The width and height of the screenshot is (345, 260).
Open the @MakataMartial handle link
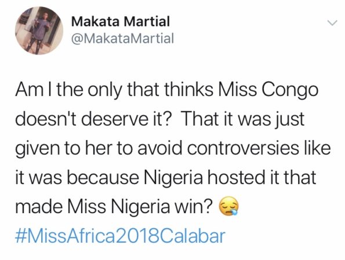tap(122, 38)
